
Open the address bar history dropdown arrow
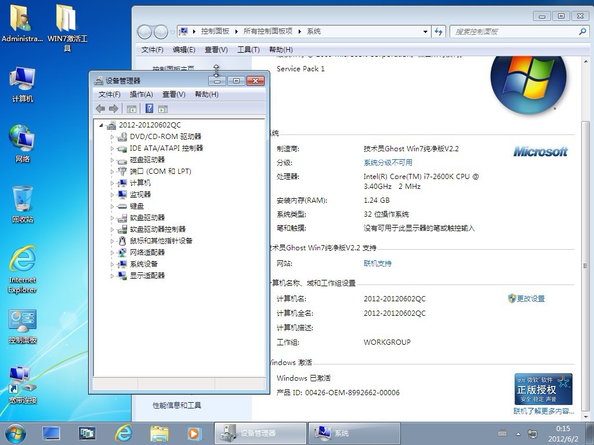425,32
